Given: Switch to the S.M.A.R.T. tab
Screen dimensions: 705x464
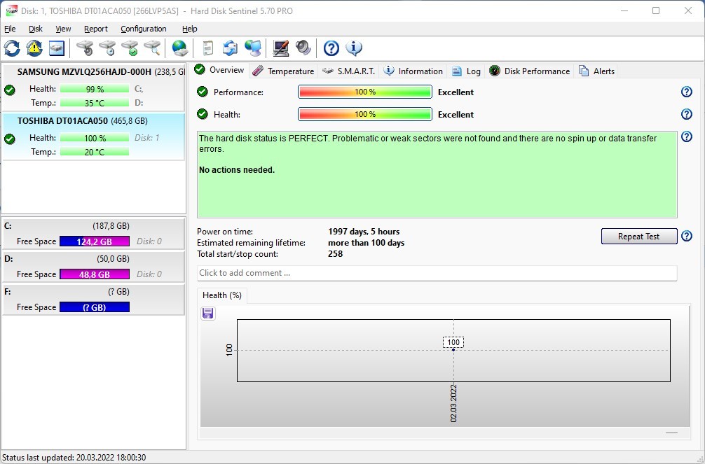Looking at the screenshot, I should [x=350, y=71].
